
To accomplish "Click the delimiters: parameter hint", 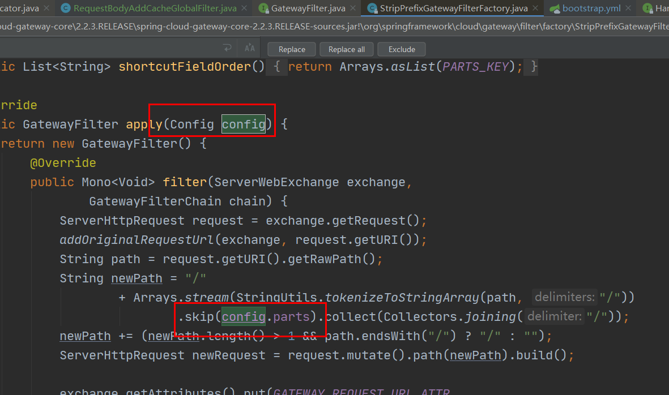I will coord(564,297).
